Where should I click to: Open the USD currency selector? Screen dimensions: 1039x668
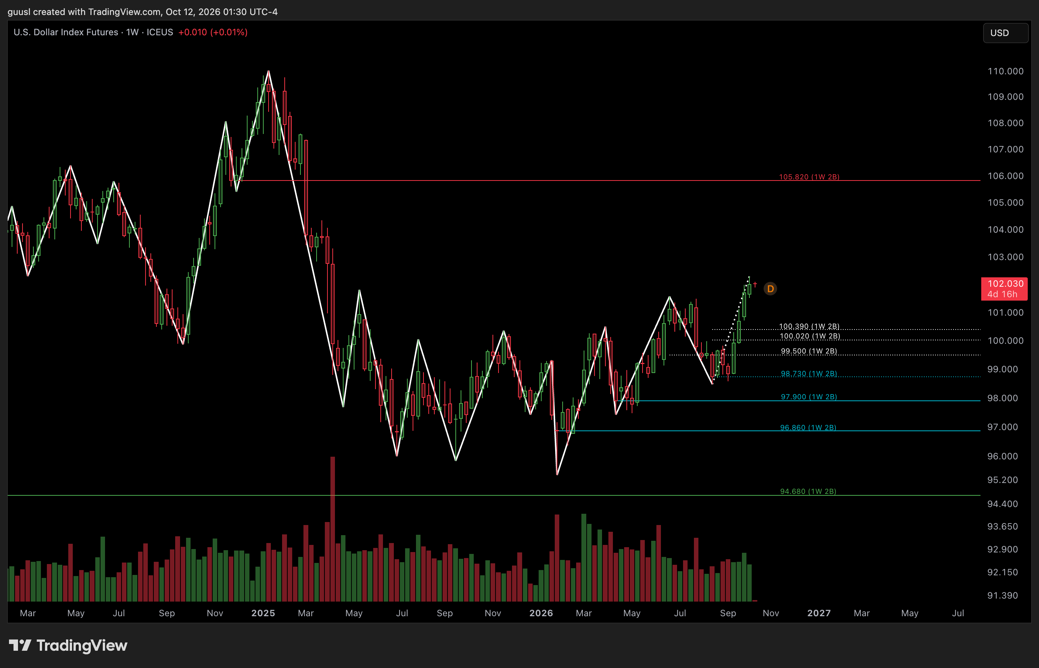click(x=1006, y=33)
